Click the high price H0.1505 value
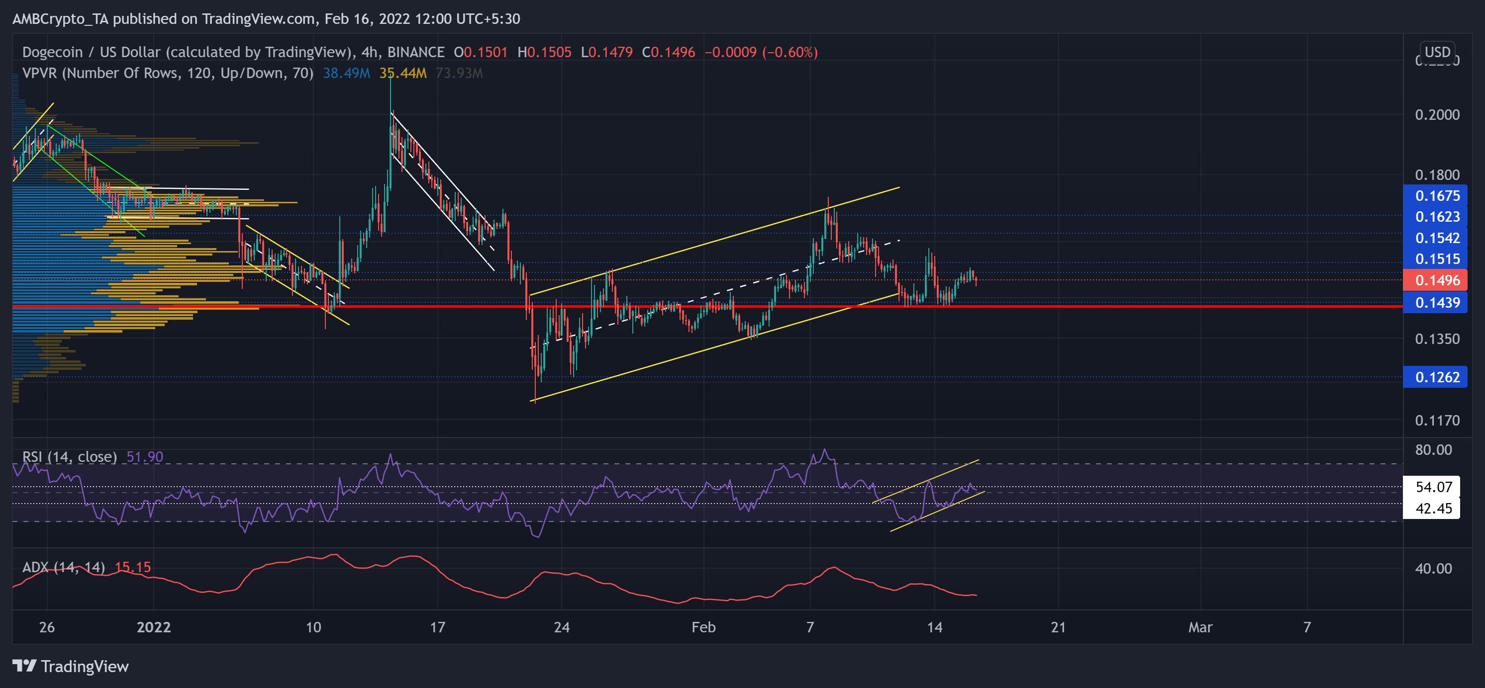This screenshot has width=1485, height=688. (544, 52)
